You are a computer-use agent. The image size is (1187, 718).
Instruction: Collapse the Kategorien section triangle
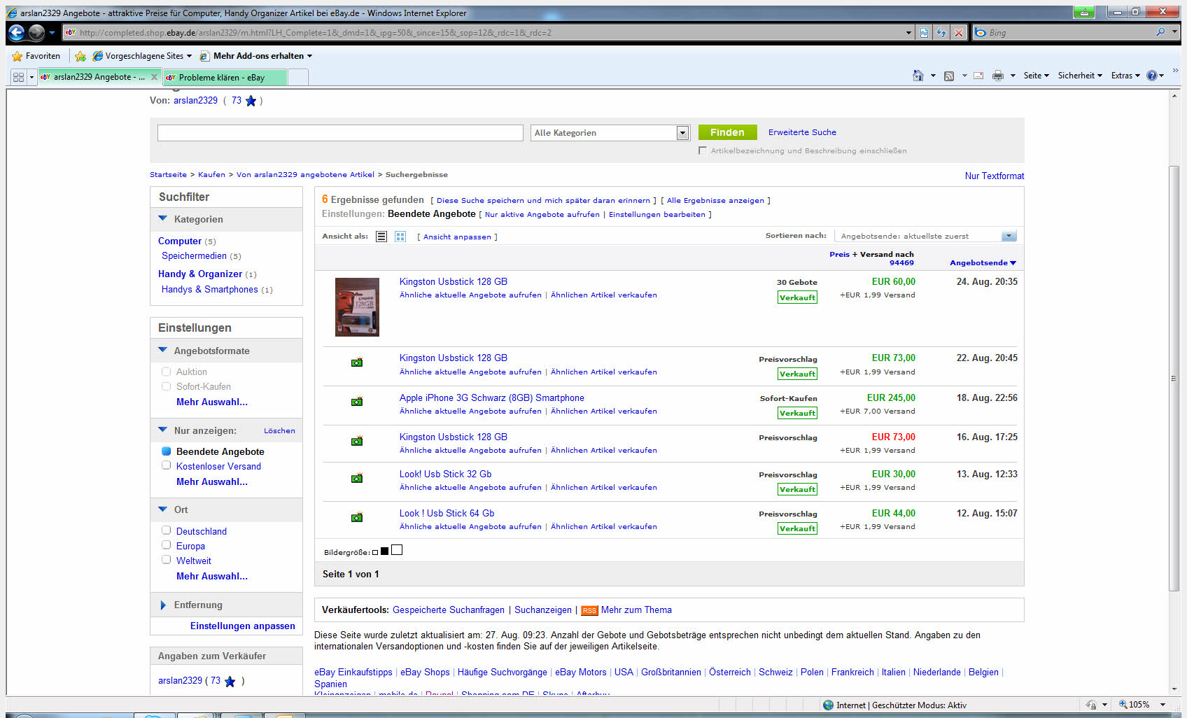coord(163,218)
